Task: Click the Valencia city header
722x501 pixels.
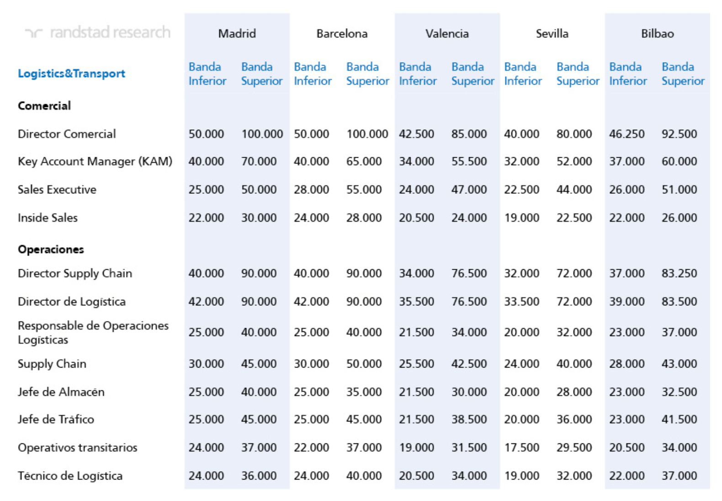Action: pyautogui.click(x=447, y=34)
